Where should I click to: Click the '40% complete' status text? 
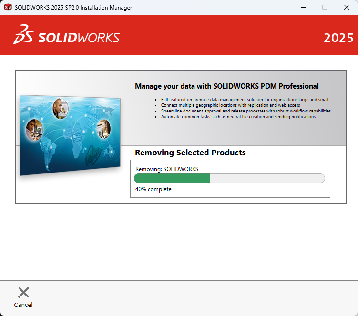click(x=153, y=189)
